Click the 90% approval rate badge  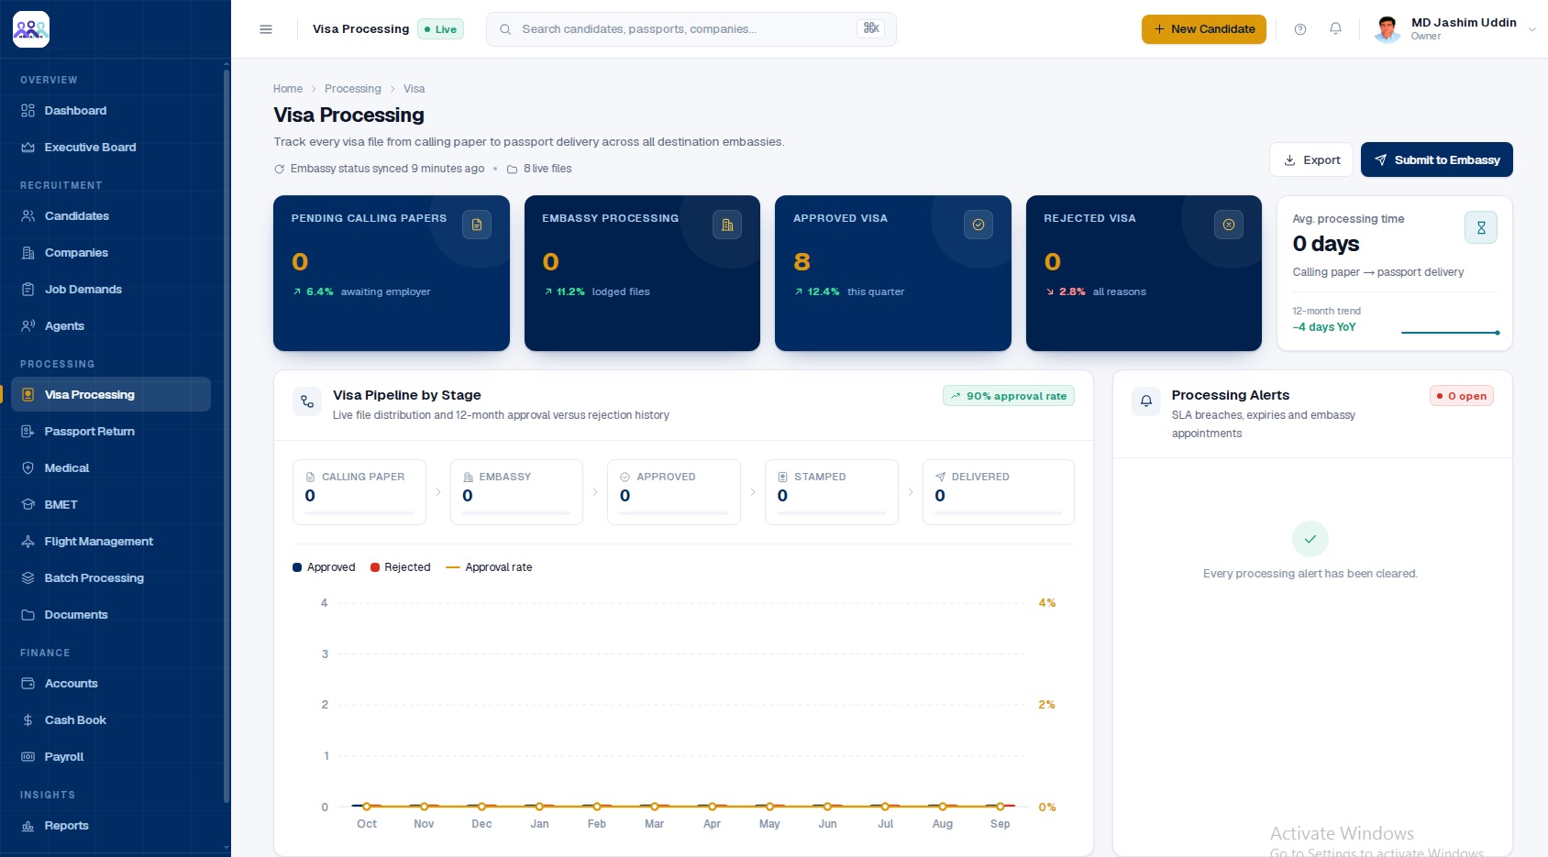point(1009,396)
